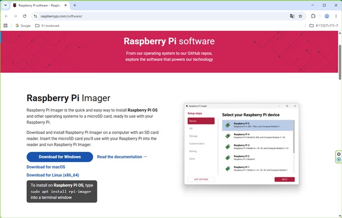The height and width of the screenshot is (218, 342).
Task: Select the Writing step in Imager screenshot
Action: tap(193, 151)
